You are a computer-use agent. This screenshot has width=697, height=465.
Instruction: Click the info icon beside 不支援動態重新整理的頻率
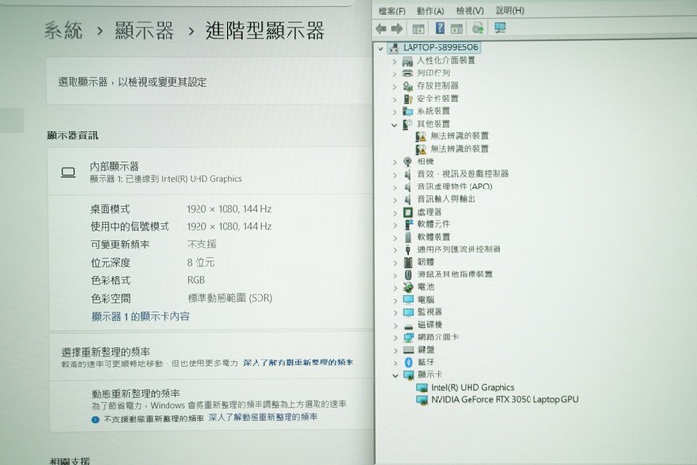(x=95, y=419)
